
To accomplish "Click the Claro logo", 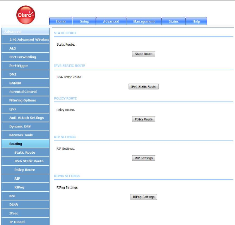I will click(26, 15).
